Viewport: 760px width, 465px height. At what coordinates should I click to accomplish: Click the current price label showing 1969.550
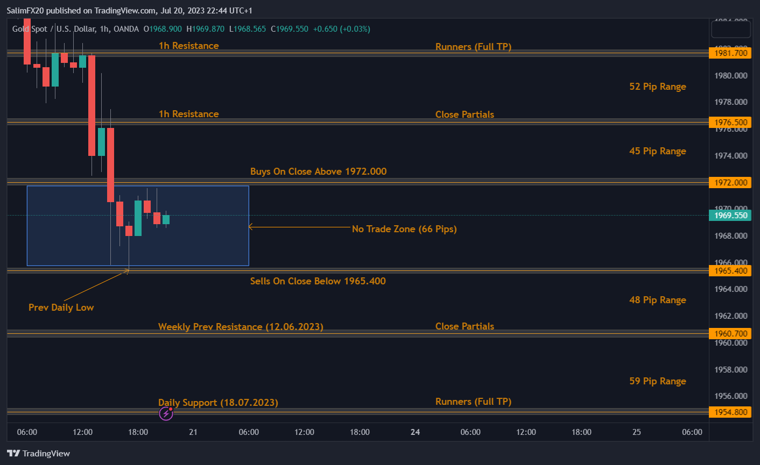(x=730, y=215)
